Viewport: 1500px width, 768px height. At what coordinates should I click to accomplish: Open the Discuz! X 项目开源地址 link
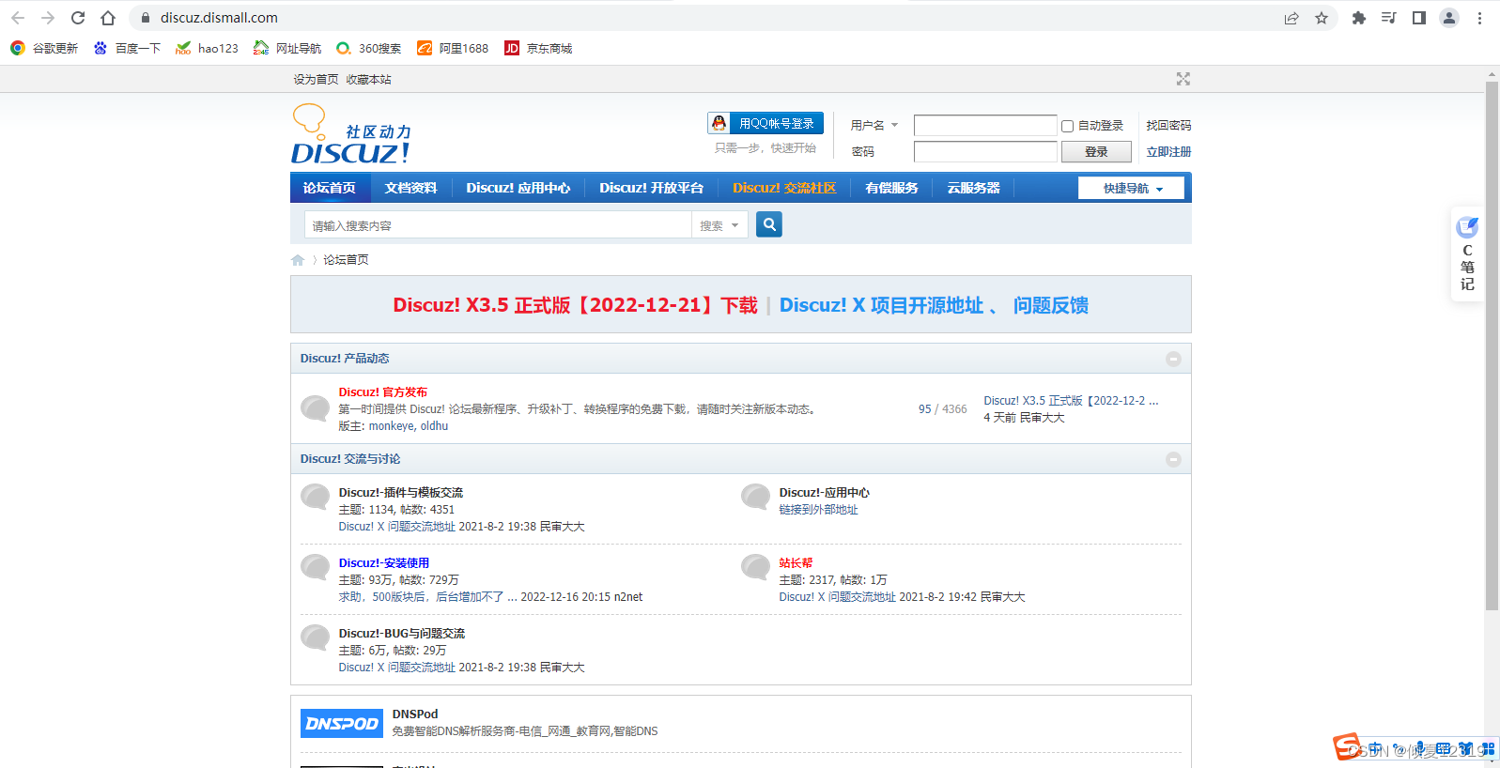pos(881,305)
